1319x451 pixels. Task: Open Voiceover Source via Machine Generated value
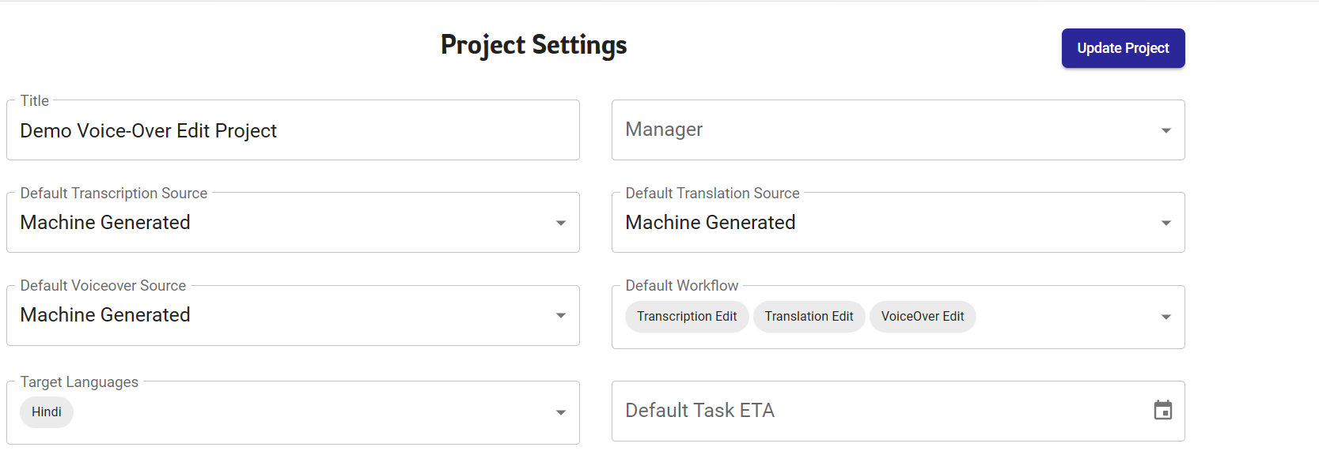(x=105, y=315)
